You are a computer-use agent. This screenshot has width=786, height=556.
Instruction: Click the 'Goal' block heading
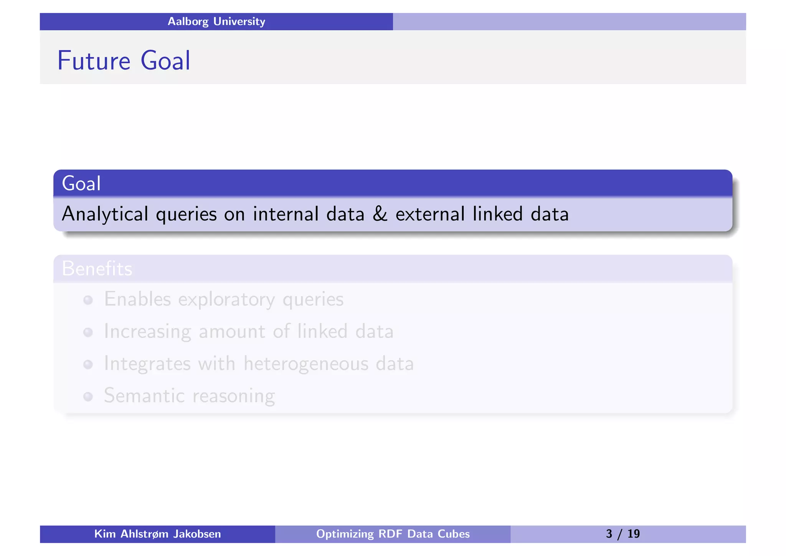(x=81, y=184)
